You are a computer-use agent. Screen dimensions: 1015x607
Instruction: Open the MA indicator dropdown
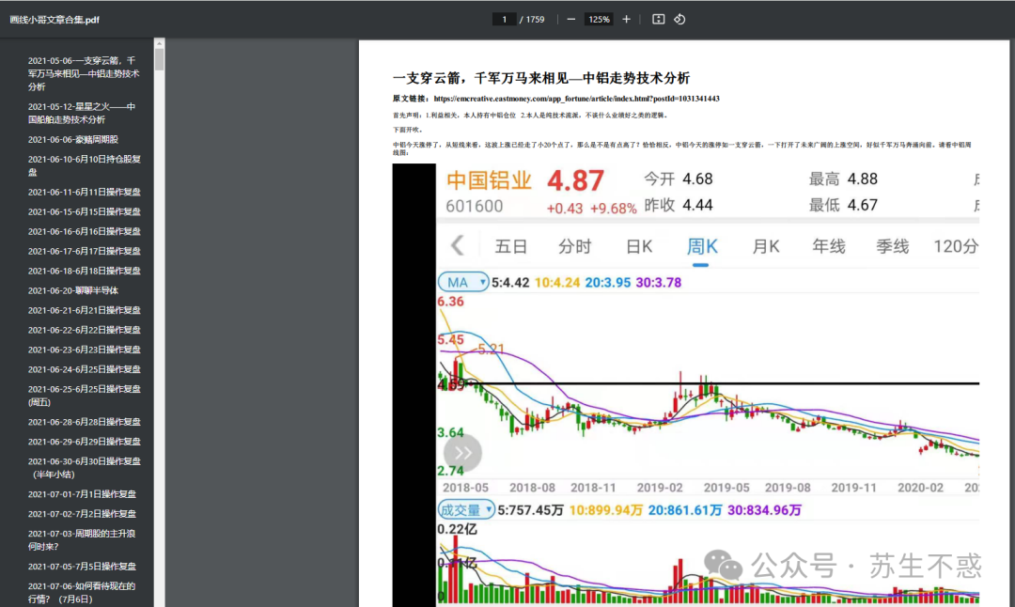pyautogui.click(x=462, y=282)
